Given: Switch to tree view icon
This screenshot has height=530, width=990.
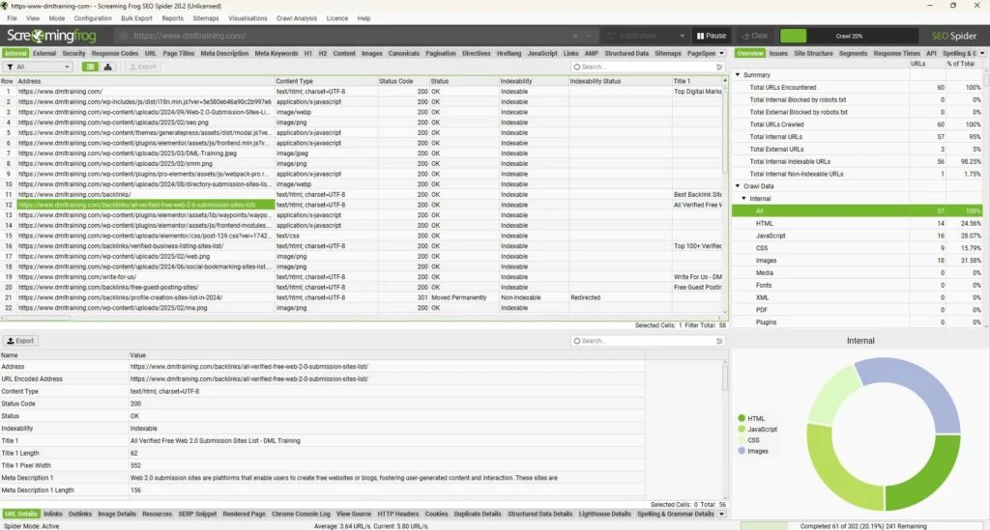Looking at the screenshot, I should (108, 67).
